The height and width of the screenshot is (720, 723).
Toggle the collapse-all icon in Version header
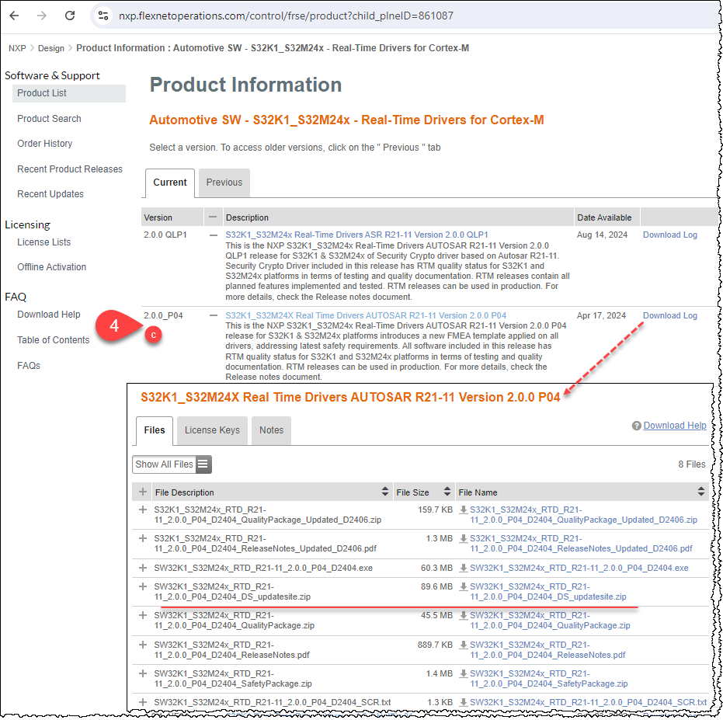[x=213, y=217]
